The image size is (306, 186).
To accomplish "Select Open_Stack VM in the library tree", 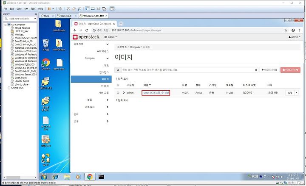I will [20, 78].
